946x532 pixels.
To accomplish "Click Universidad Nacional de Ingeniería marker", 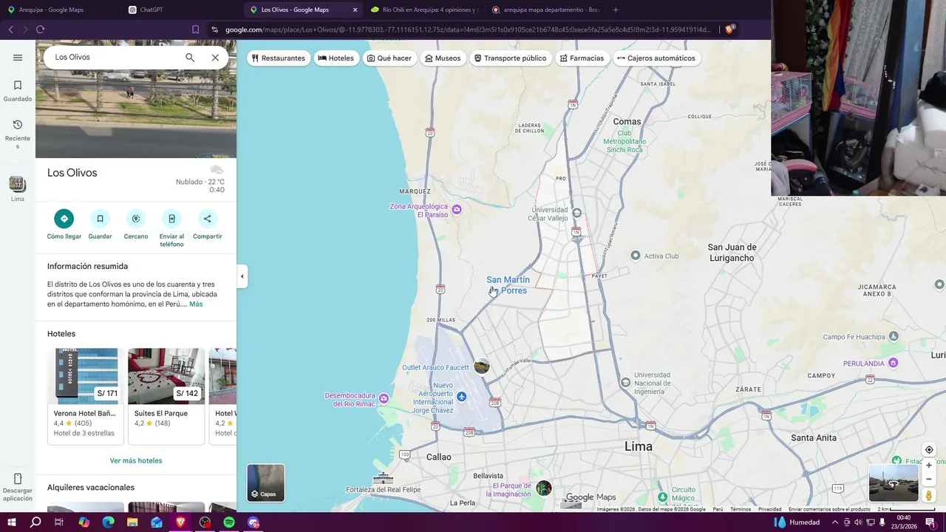I will click(x=626, y=382).
